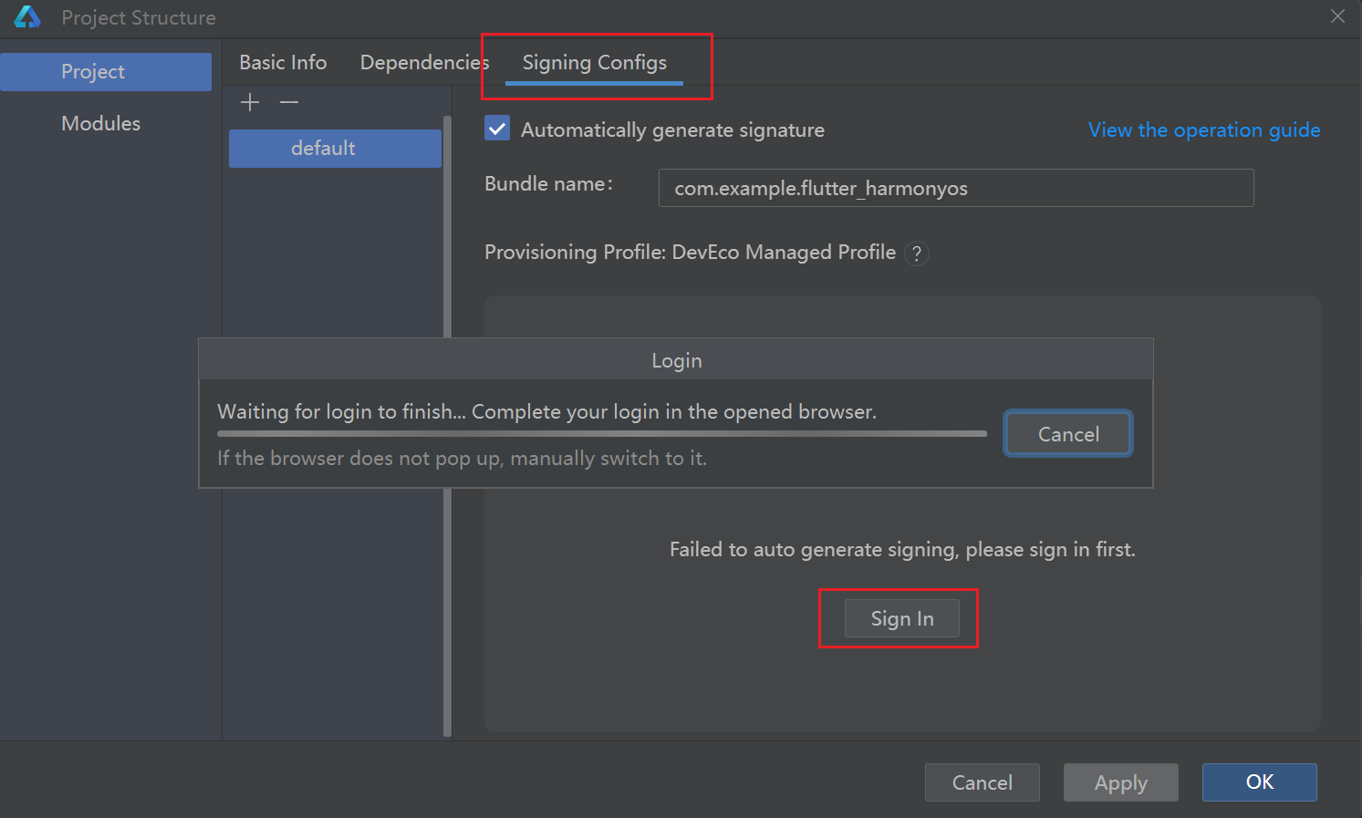Click the Provisioning Profile help question icon
The height and width of the screenshot is (818, 1362).
click(x=917, y=254)
